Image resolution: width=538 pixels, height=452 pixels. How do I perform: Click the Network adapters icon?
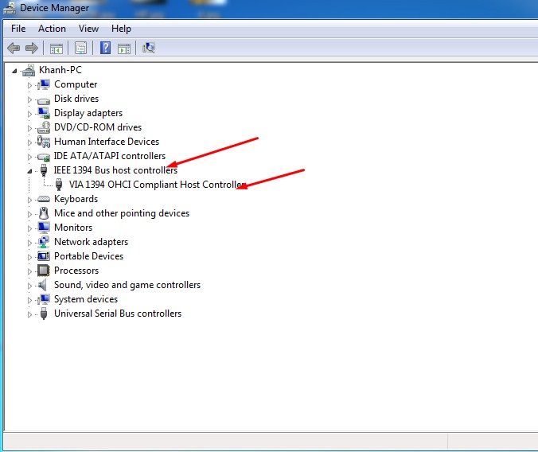[44, 242]
